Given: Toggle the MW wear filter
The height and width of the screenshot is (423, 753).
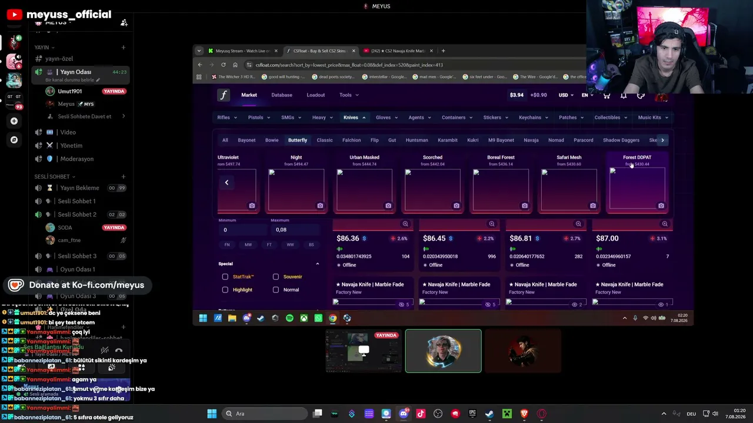Looking at the screenshot, I should 248,244.
